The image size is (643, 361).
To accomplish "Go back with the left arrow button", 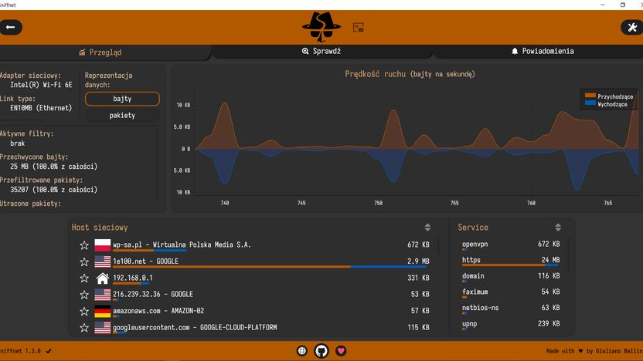I will click(x=11, y=28).
